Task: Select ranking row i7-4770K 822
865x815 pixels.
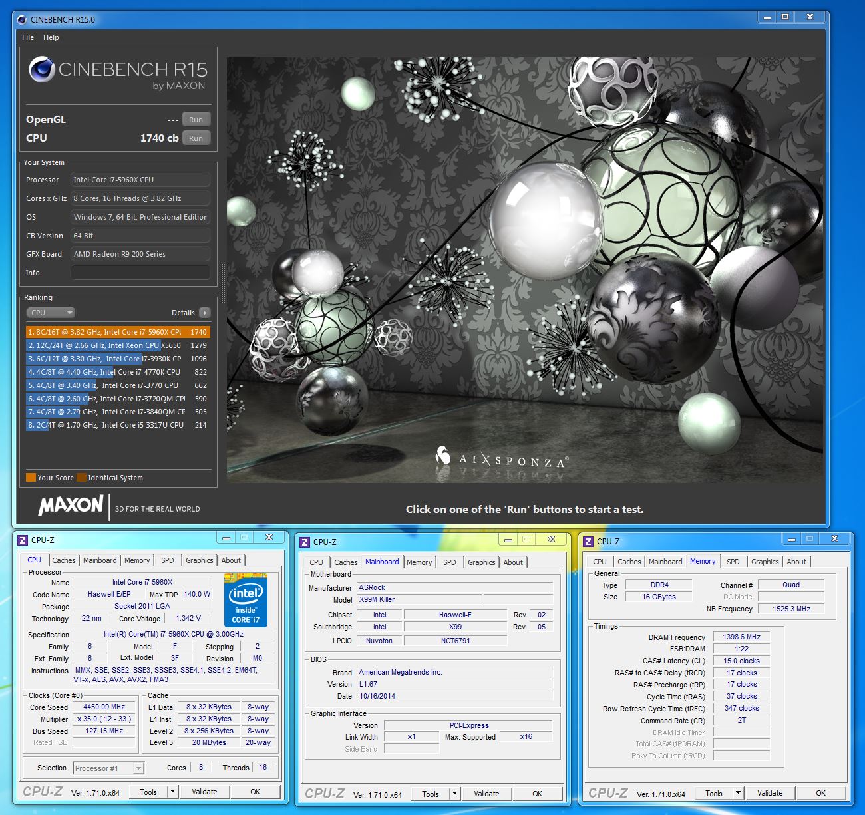Action: coord(118,372)
